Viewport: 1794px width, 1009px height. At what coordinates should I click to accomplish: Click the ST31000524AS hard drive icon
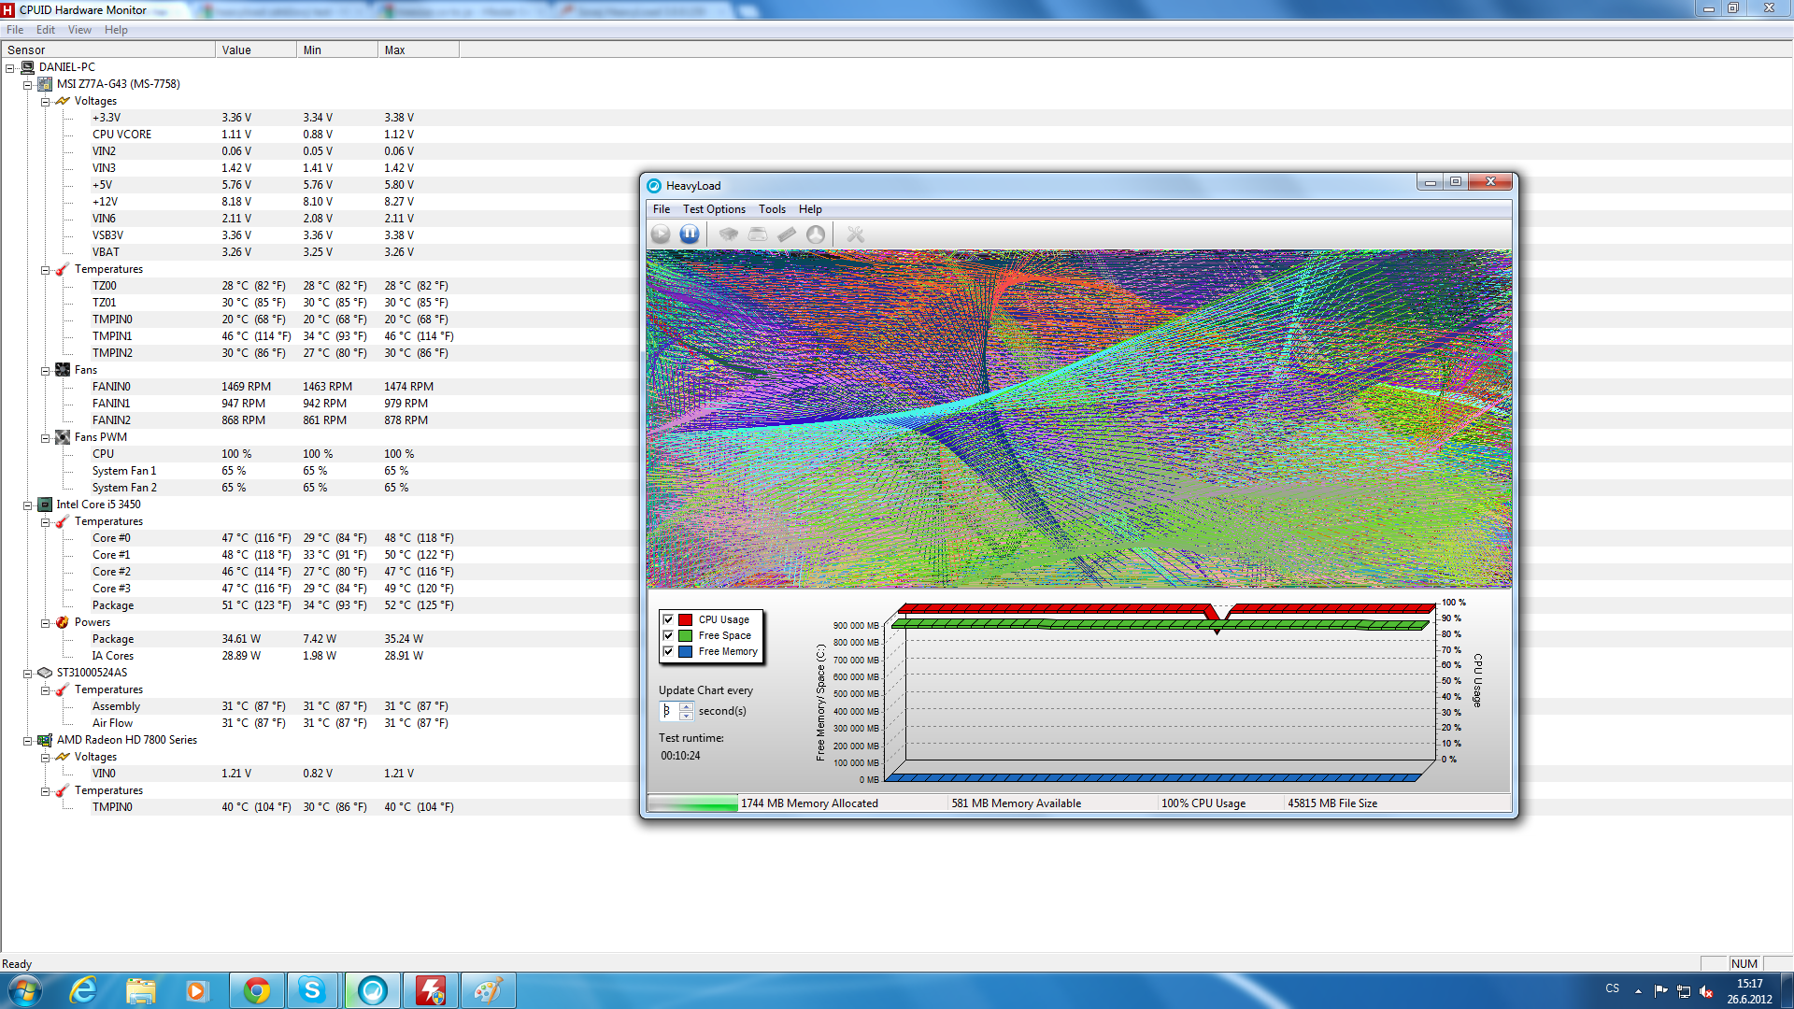point(45,673)
